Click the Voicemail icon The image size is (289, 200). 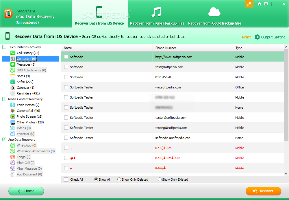(13, 134)
